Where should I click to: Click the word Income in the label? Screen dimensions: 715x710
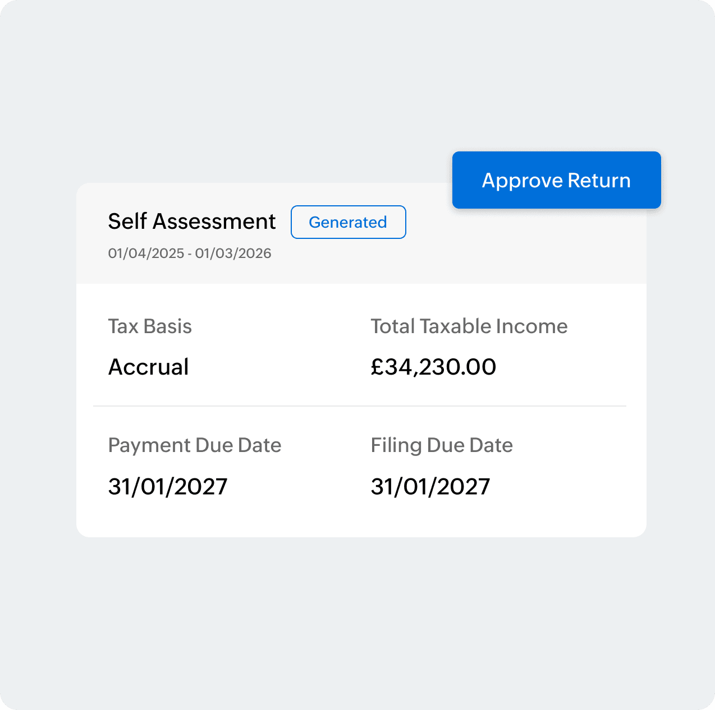coord(532,326)
